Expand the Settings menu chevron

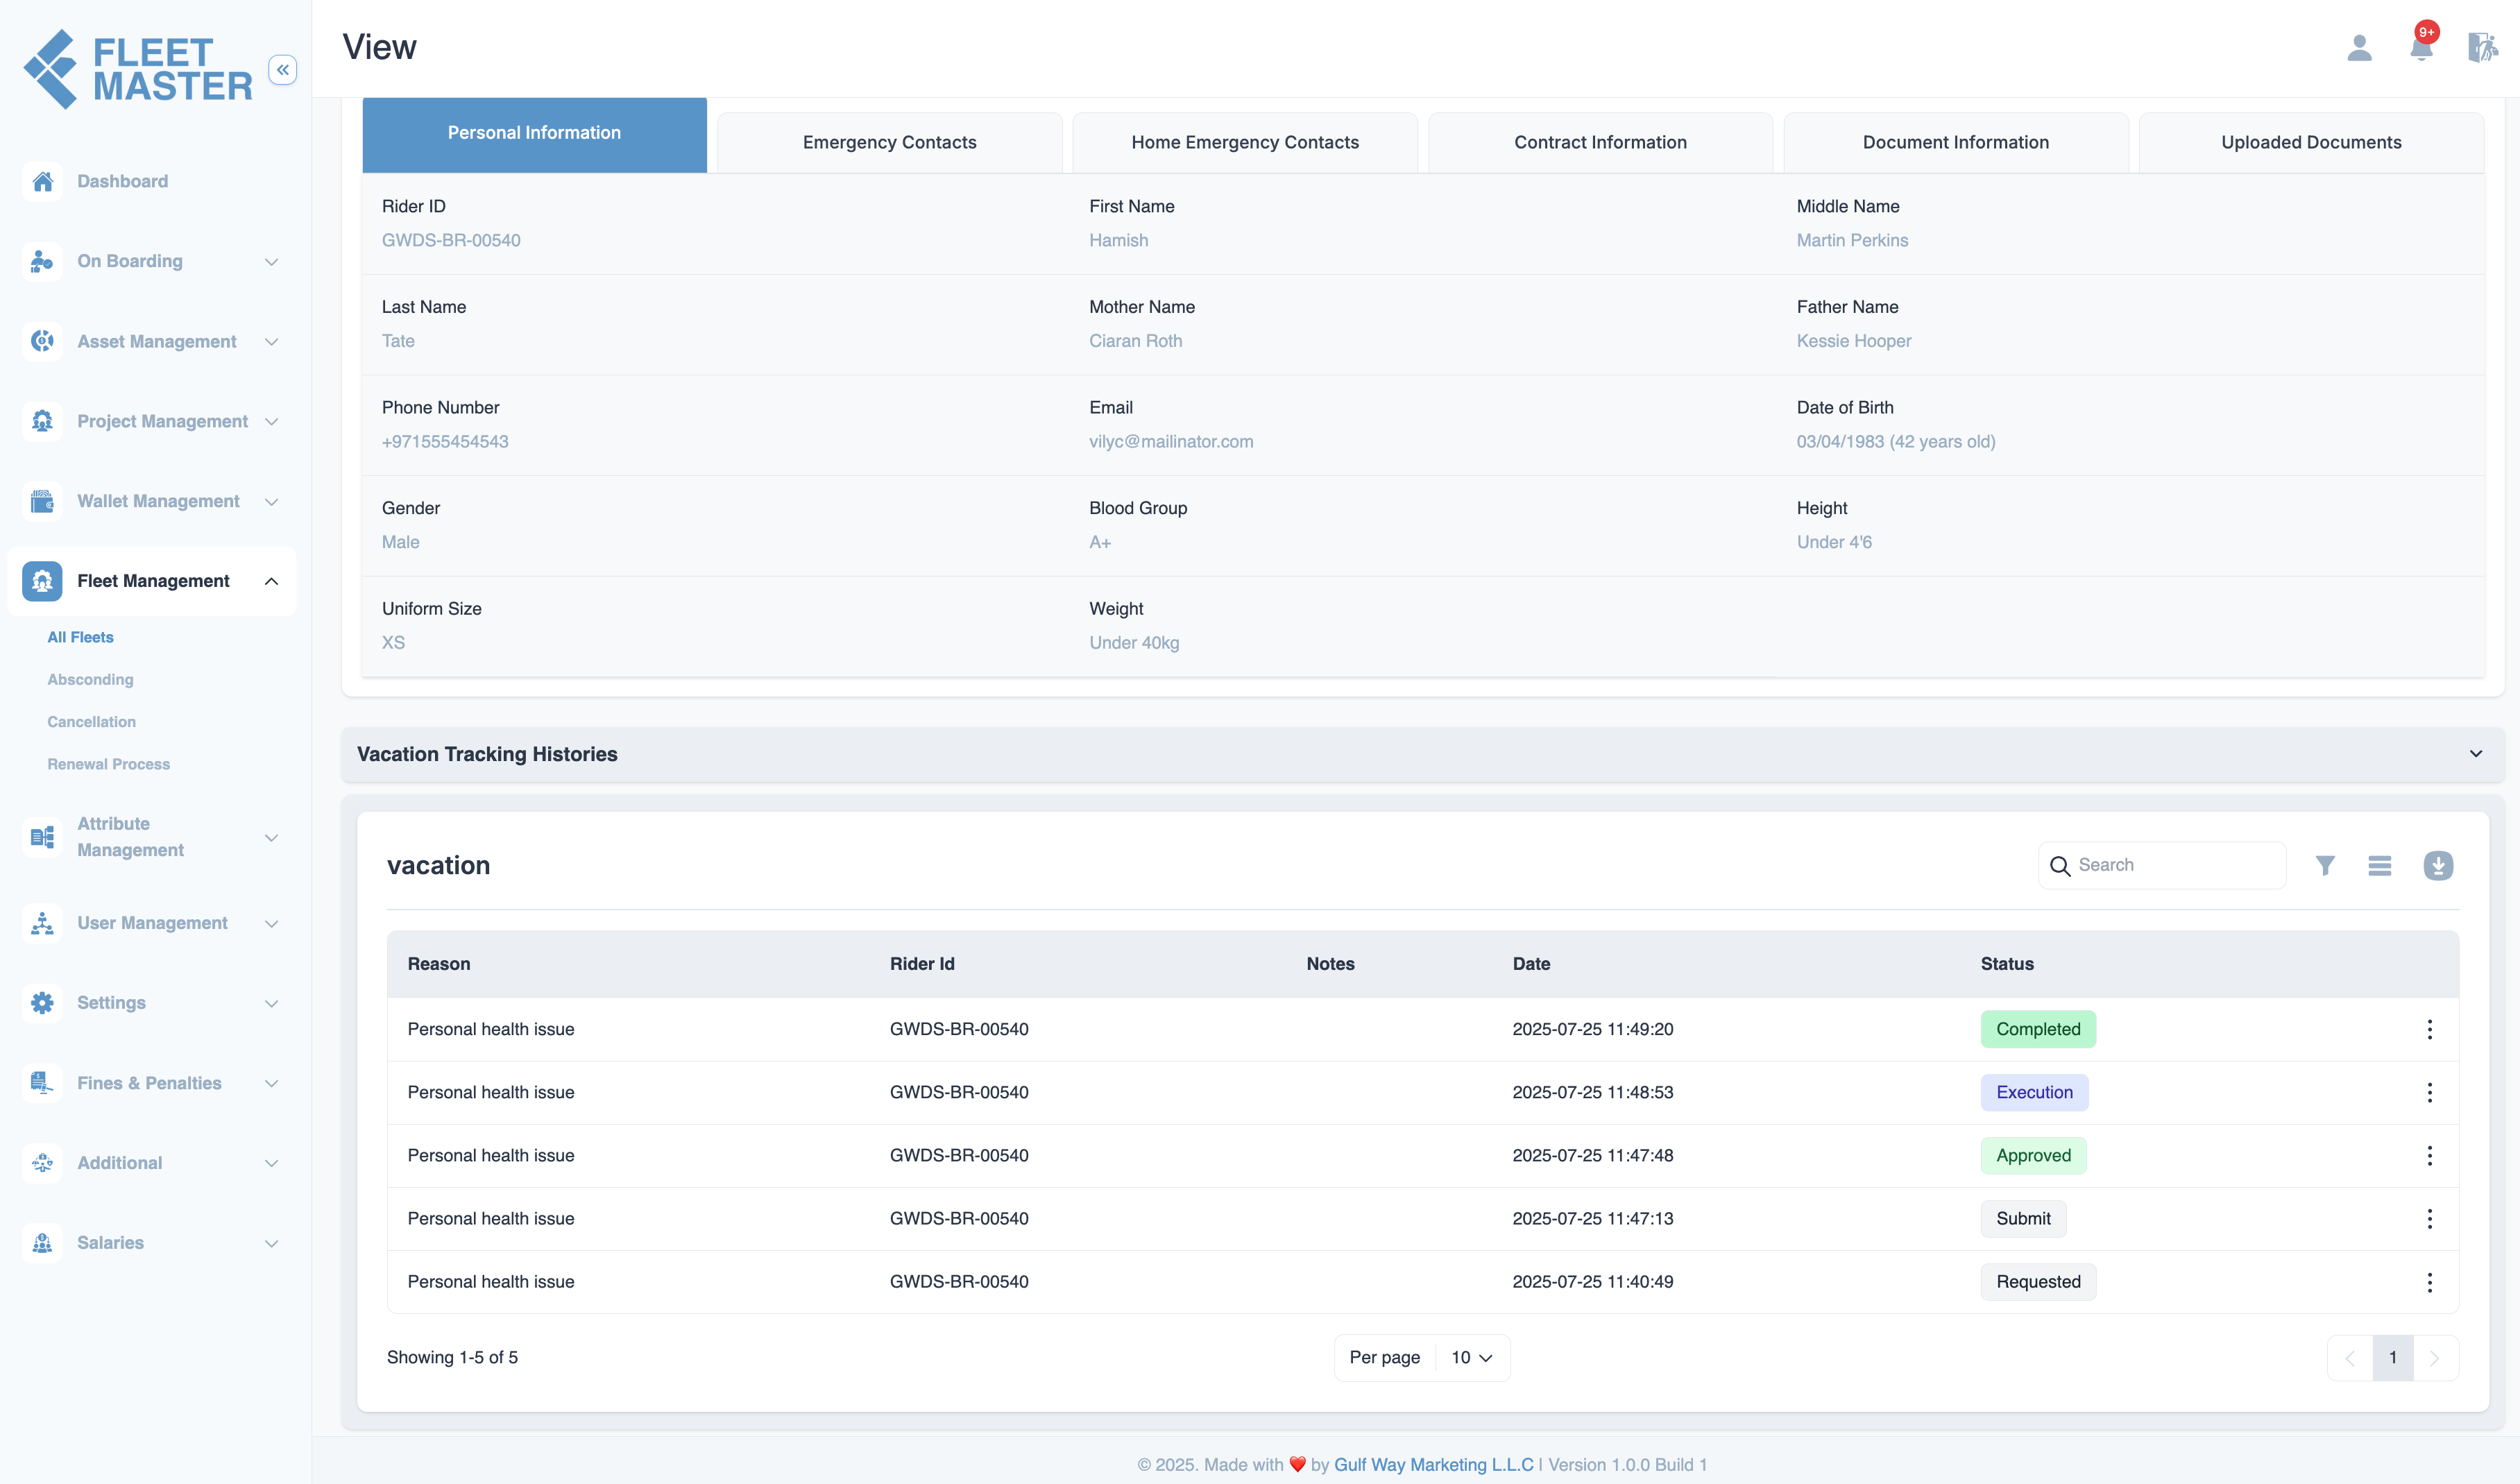tap(271, 1004)
